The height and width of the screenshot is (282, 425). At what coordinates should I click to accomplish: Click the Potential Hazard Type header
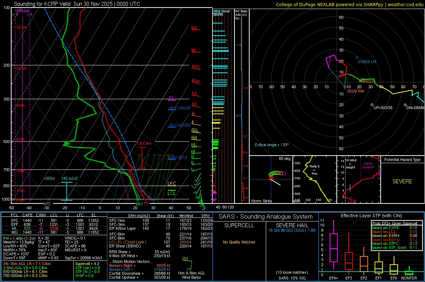pos(402,160)
